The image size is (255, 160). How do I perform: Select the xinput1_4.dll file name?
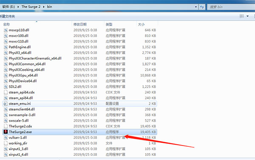point(18,154)
